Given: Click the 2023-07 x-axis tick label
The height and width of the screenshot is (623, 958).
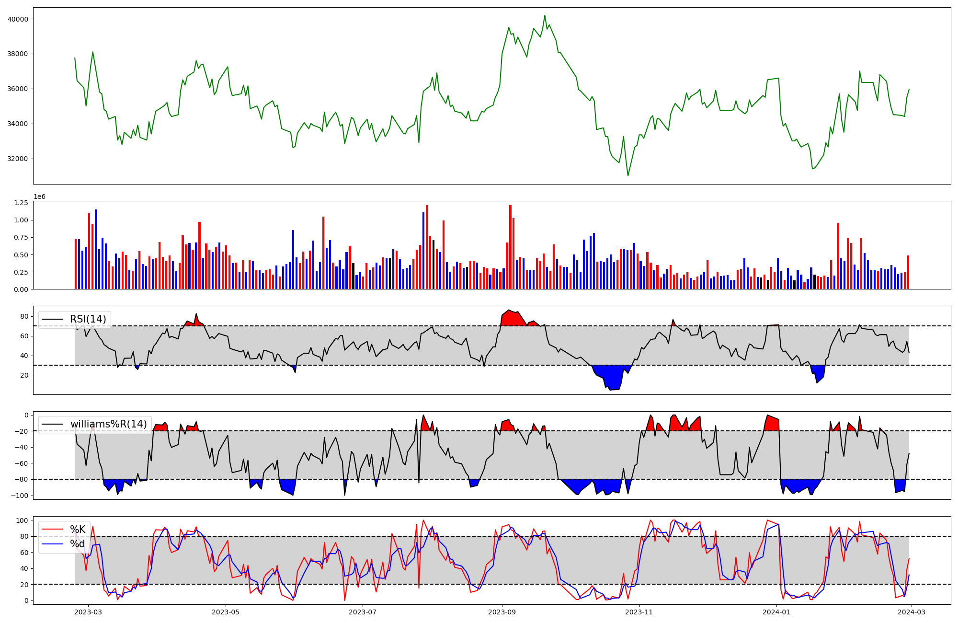Looking at the screenshot, I should tap(363, 612).
